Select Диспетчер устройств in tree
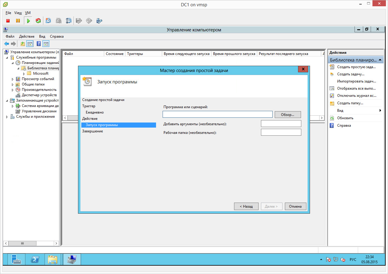This screenshot has height=274, width=388. [x=39, y=95]
